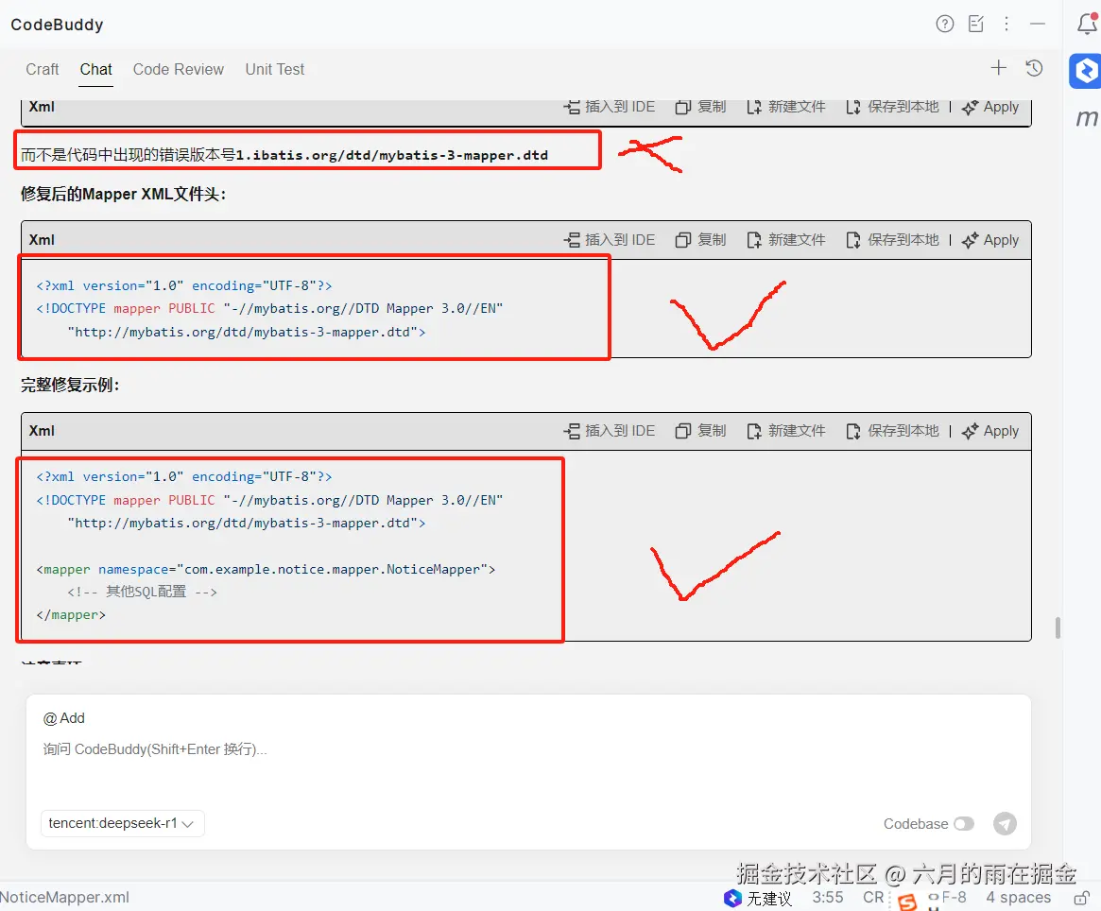Click 插入到 IDE in the top Xml block
Image resolution: width=1101 pixels, height=911 pixels.
tap(609, 107)
